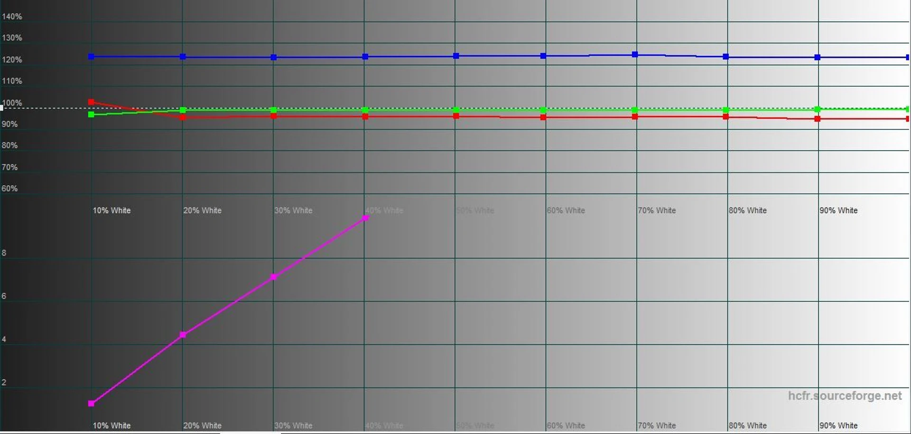Select the blue marker at 10% White
This screenshot has height=434, width=911.
91,56
